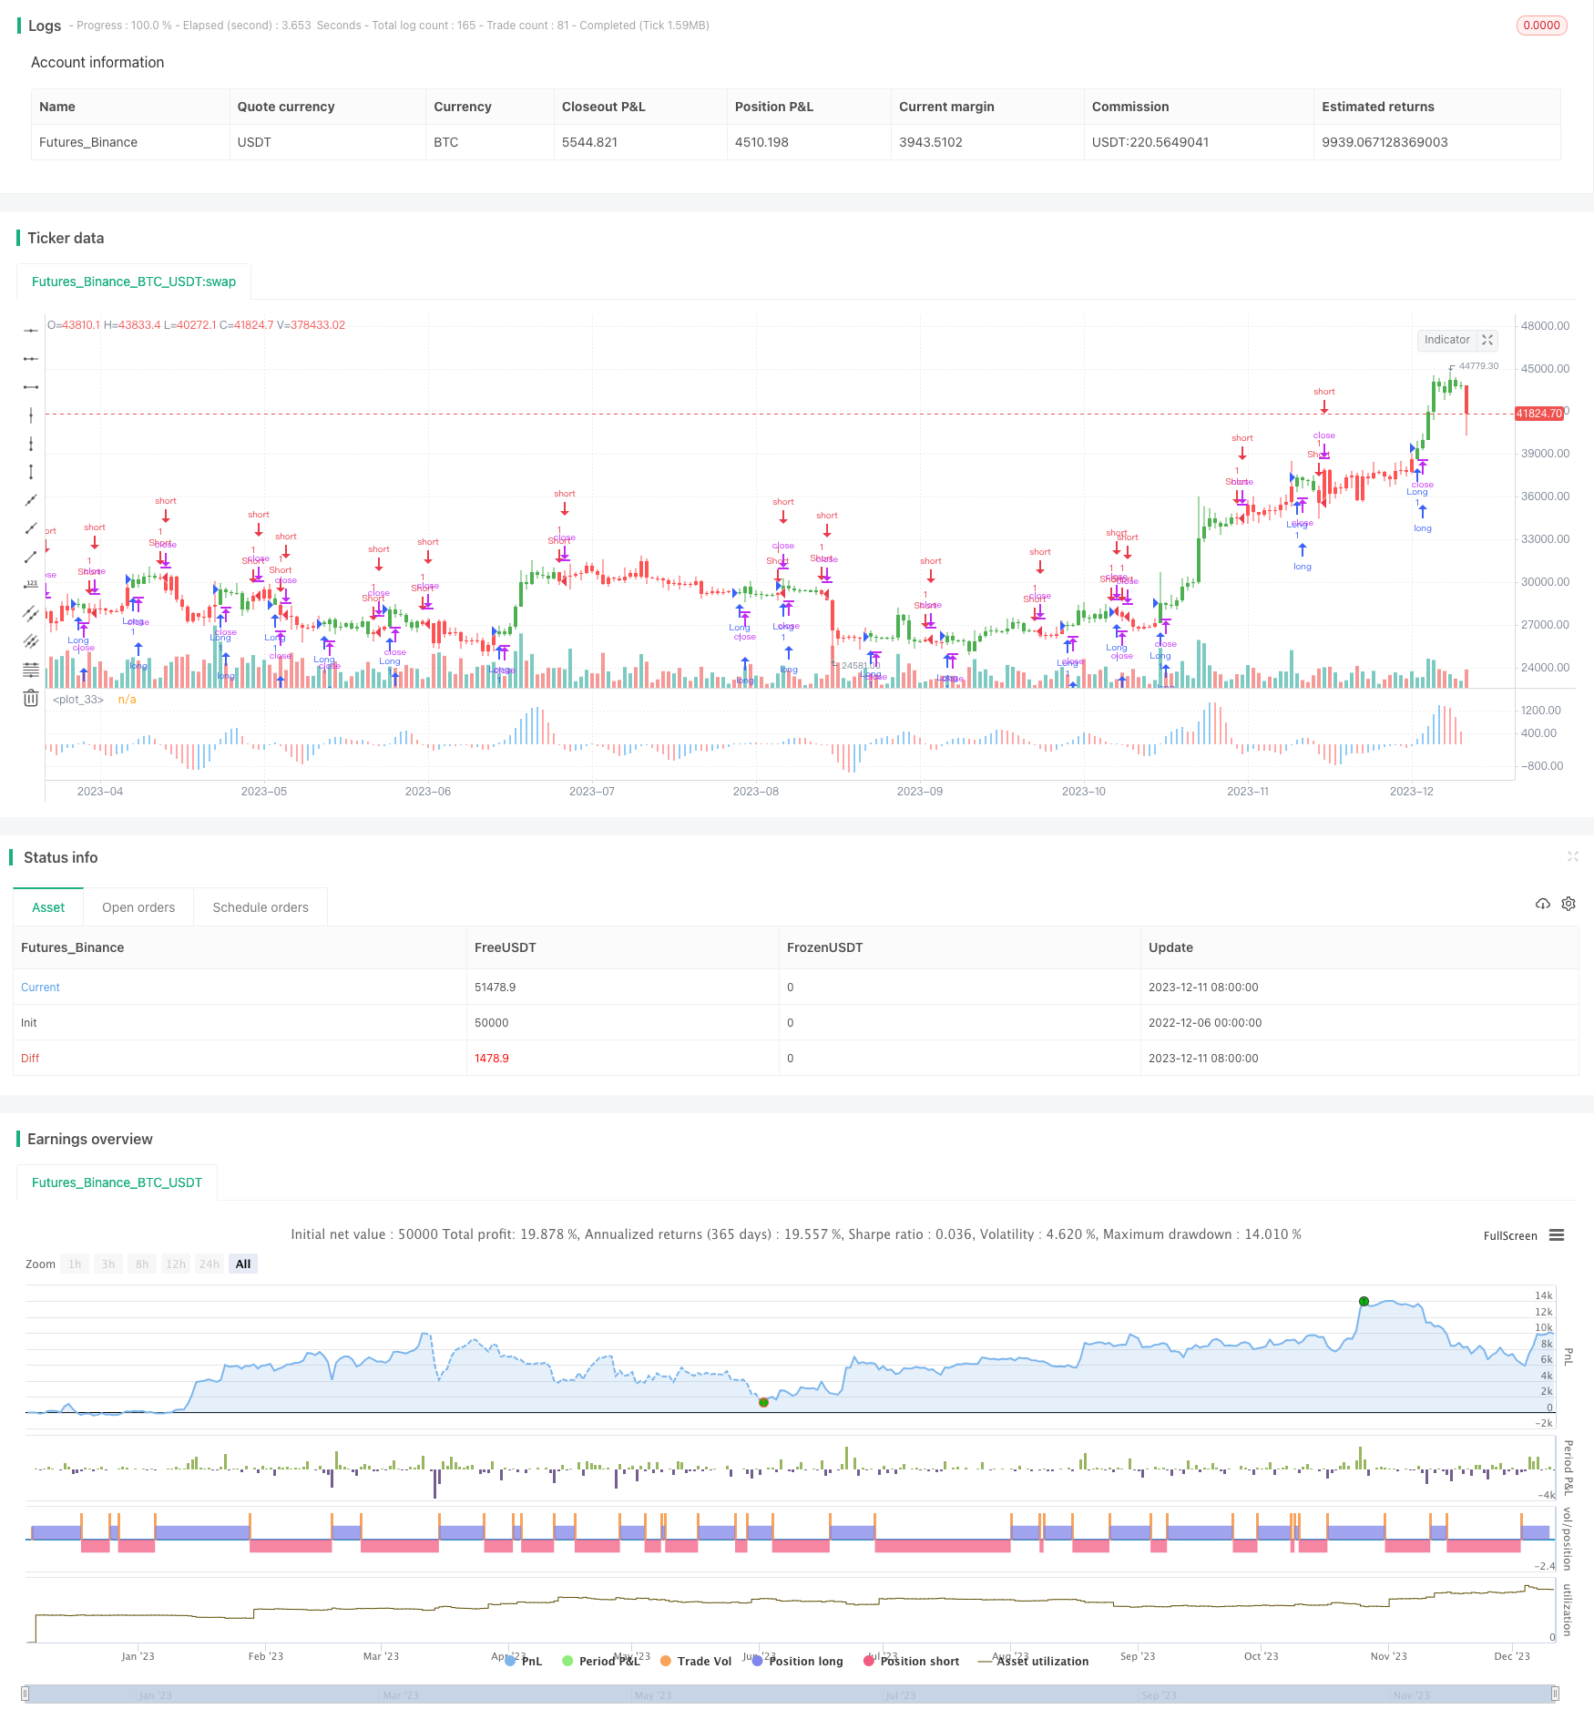Click the Diff value 1478.9

pyautogui.click(x=492, y=1059)
